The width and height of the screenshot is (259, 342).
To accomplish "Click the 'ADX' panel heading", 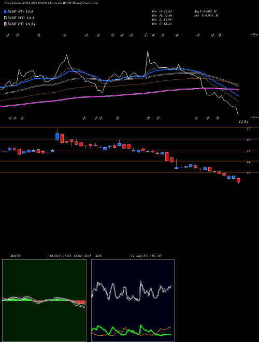I will [99, 256].
